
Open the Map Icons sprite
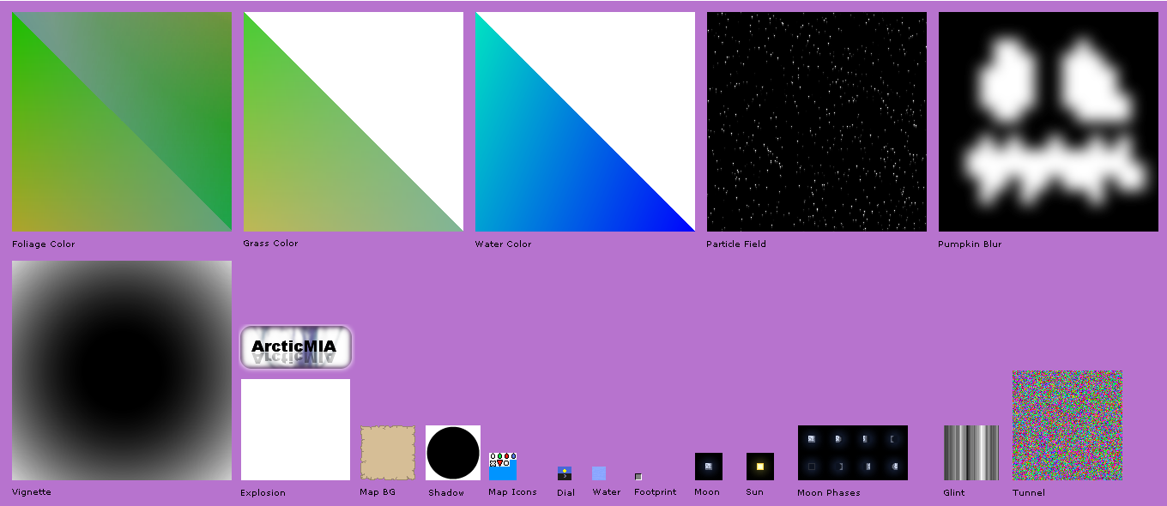[x=503, y=467]
